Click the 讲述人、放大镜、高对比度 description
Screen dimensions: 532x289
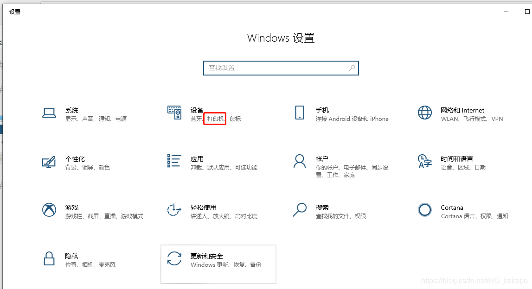pyautogui.click(x=224, y=216)
